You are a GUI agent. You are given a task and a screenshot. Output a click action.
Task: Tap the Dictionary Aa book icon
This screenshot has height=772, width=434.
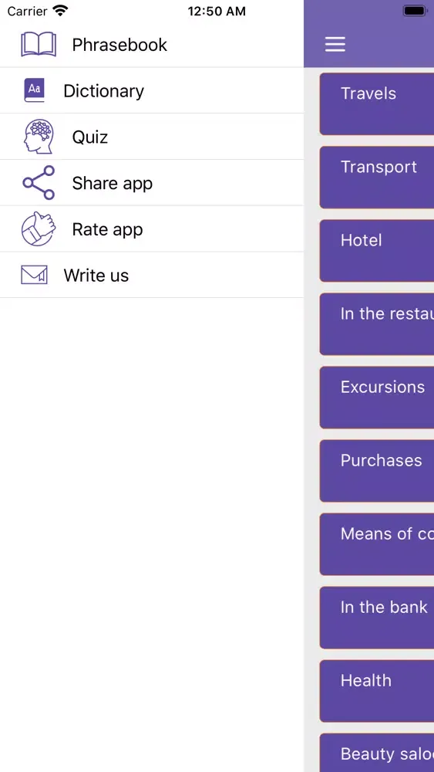[35, 90]
